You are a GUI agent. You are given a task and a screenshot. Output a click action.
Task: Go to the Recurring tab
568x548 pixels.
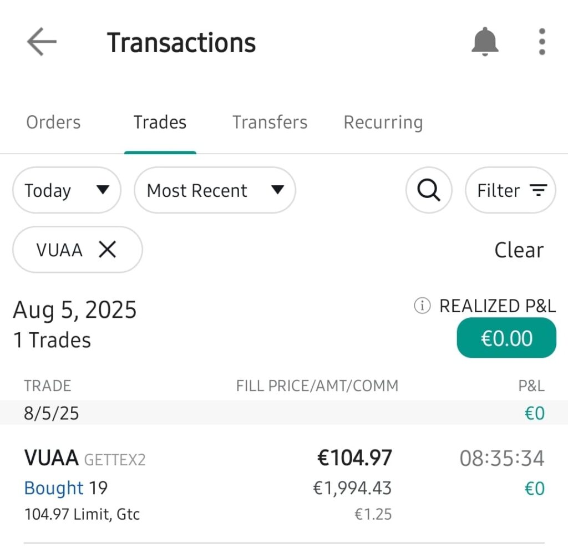coord(383,123)
